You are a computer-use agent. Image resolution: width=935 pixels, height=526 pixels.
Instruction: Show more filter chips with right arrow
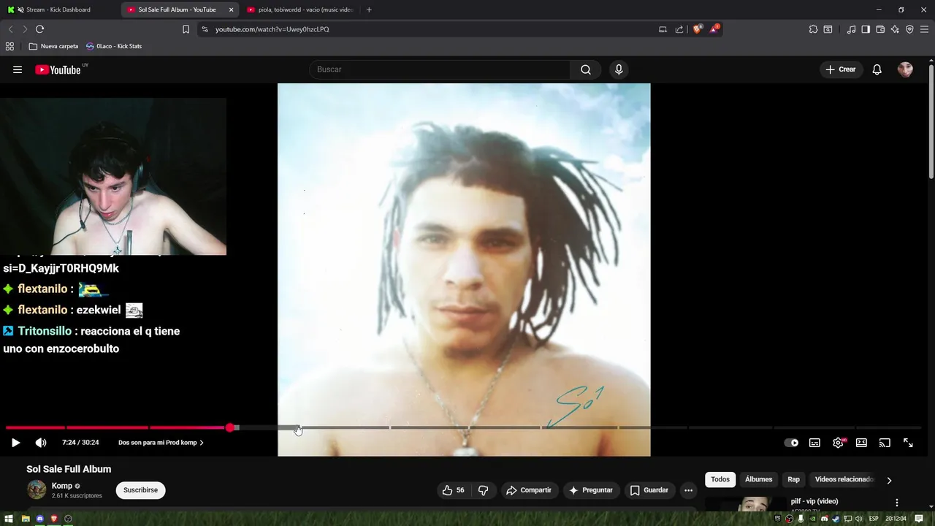point(889,480)
